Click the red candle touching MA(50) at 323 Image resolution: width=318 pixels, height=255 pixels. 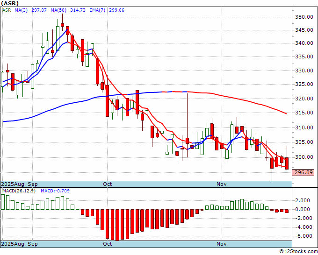click(x=137, y=102)
